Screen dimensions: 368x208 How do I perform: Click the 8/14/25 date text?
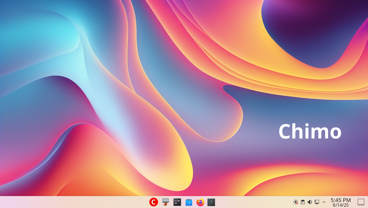point(341,205)
